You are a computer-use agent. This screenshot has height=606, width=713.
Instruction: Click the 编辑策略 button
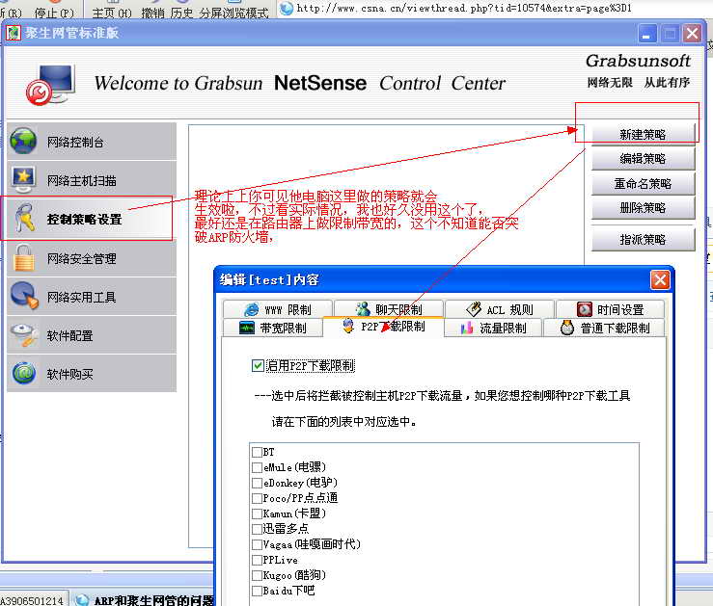click(643, 158)
